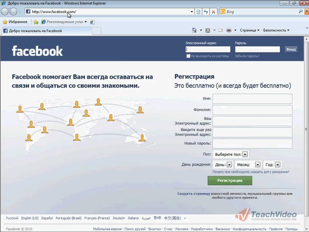Open 'Мобильная версия' footer link

pos(108,229)
